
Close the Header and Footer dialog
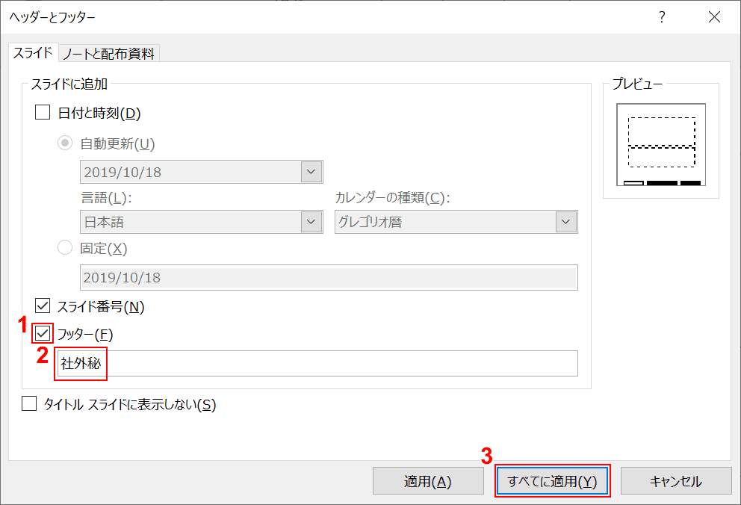tap(714, 17)
